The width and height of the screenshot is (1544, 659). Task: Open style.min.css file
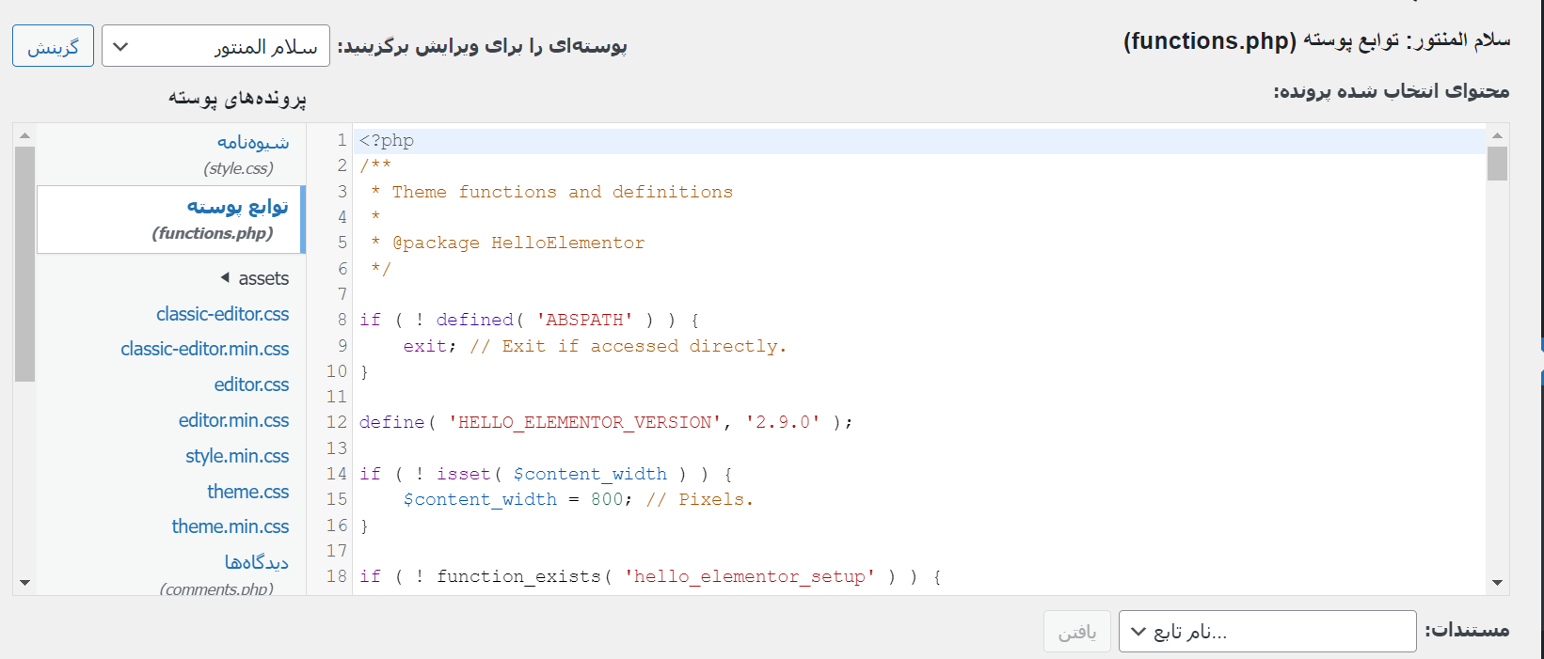[x=236, y=456]
